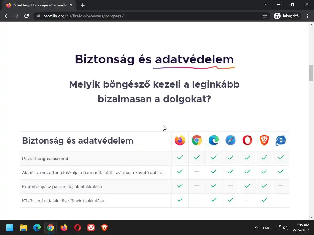Viewport: 314px width, 235px height.
Task: Click the page vertical scrollbar thumb
Action: pos(311,73)
